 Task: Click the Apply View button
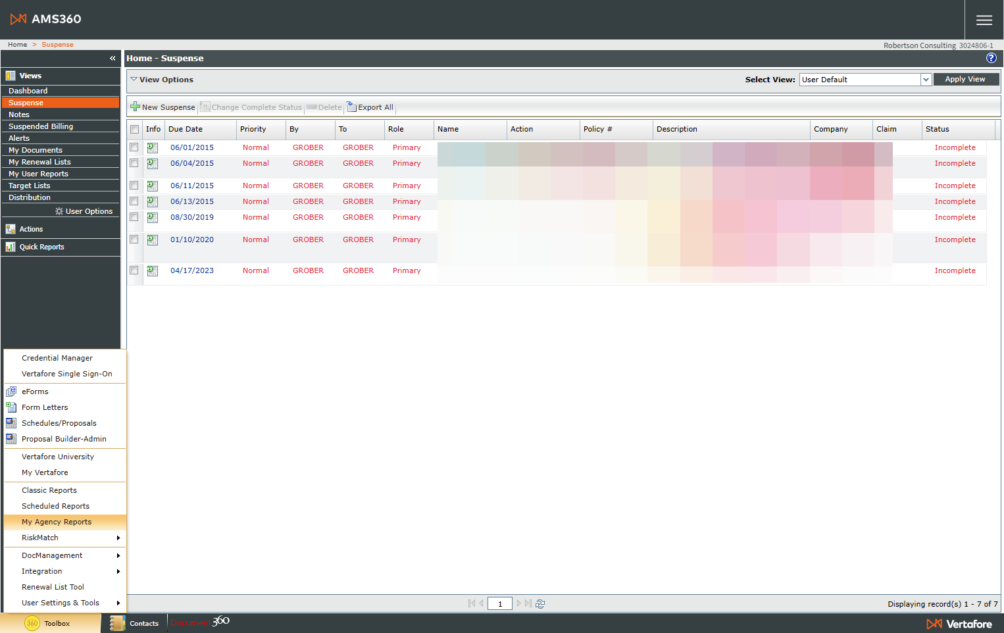(966, 80)
